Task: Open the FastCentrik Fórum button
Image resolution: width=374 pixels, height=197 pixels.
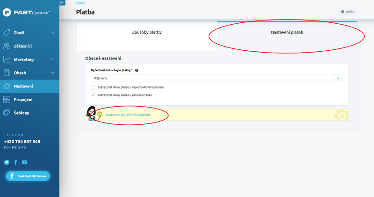Action: pyautogui.click(x=28, y=176)
